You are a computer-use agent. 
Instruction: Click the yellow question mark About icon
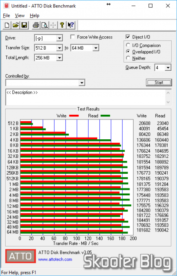pos(62,25)
